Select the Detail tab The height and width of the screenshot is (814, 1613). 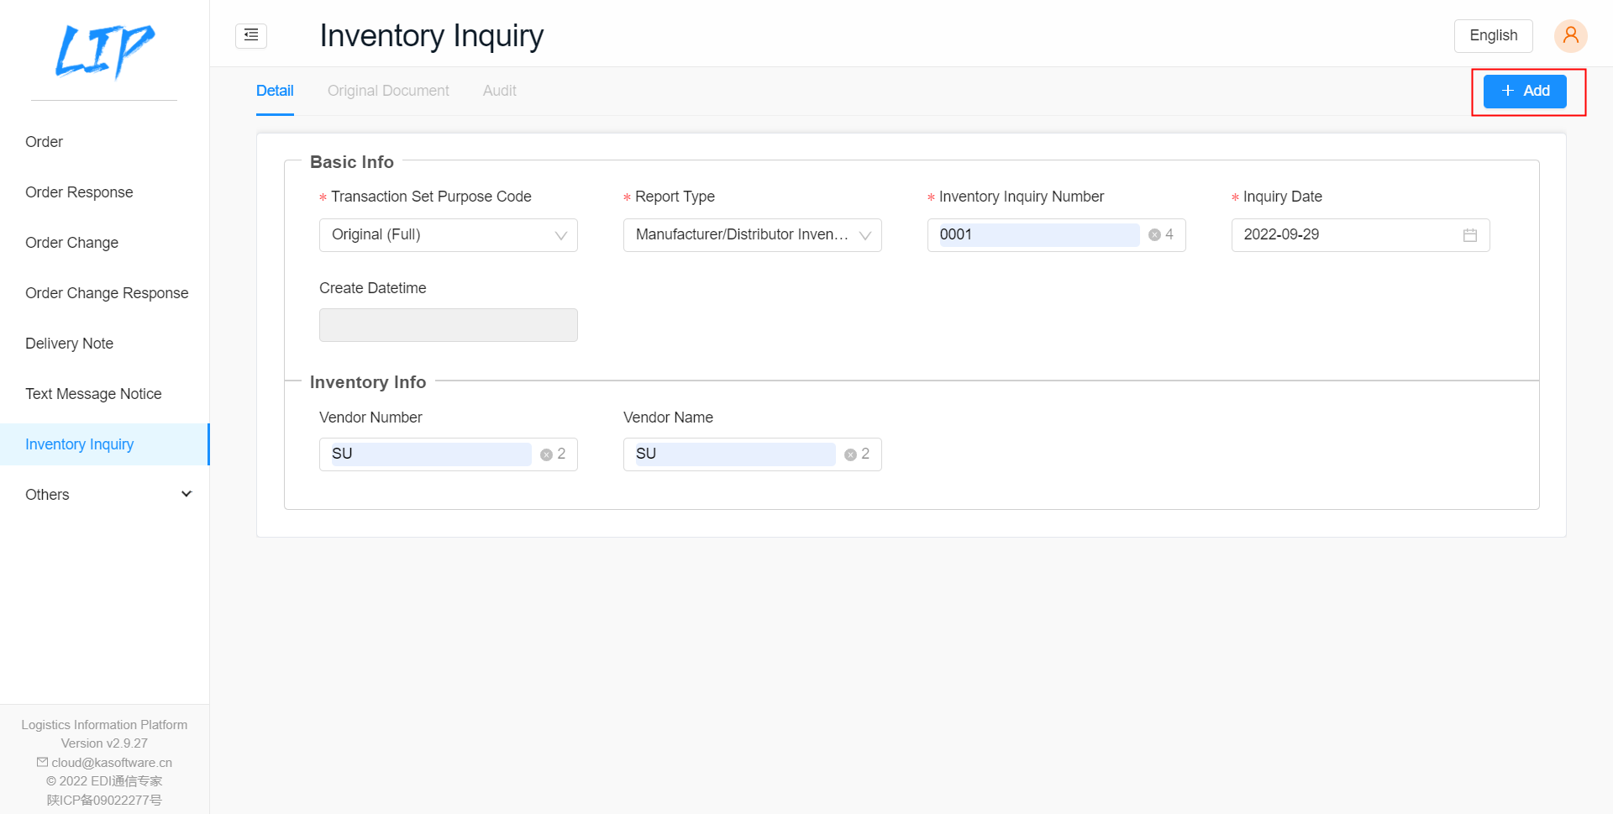pos(275,91)
